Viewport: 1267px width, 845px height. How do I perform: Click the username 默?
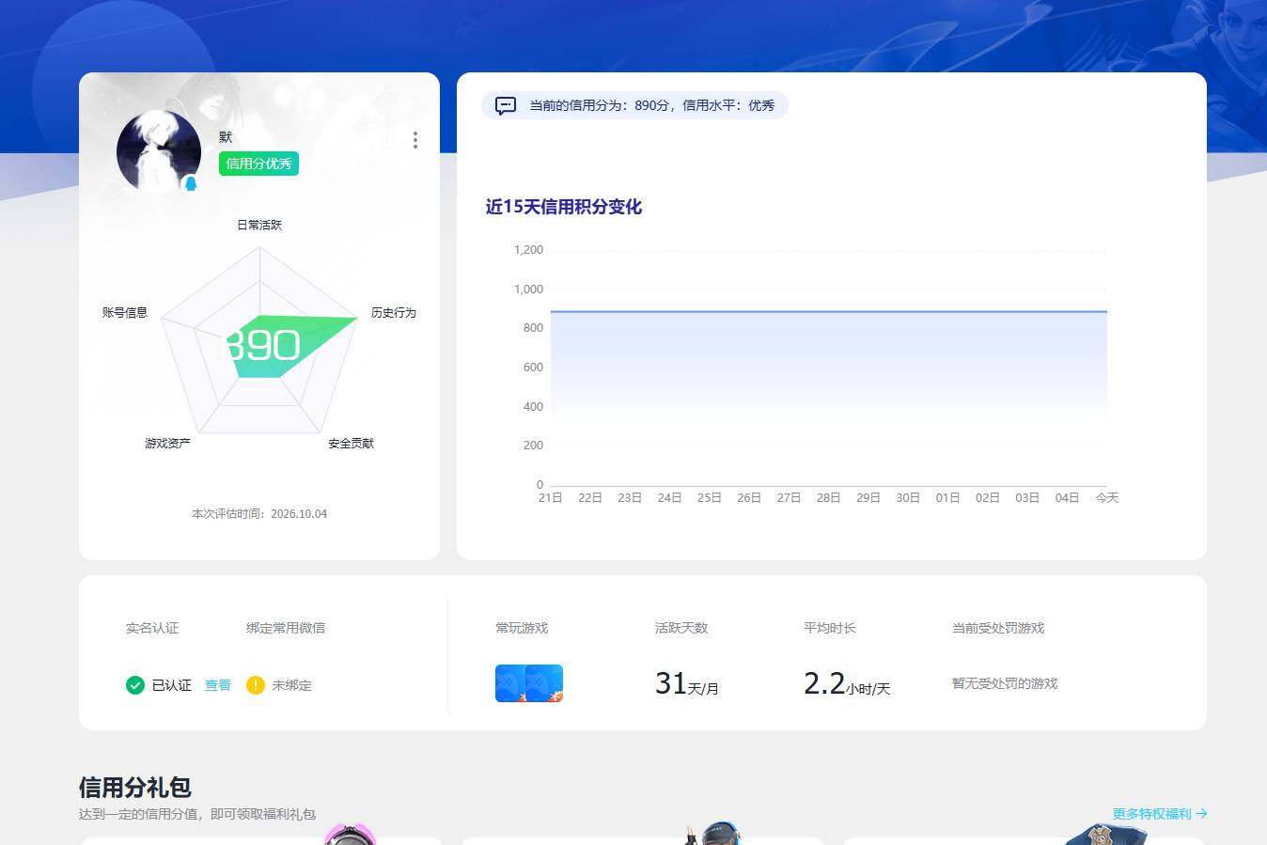point(226,137)
